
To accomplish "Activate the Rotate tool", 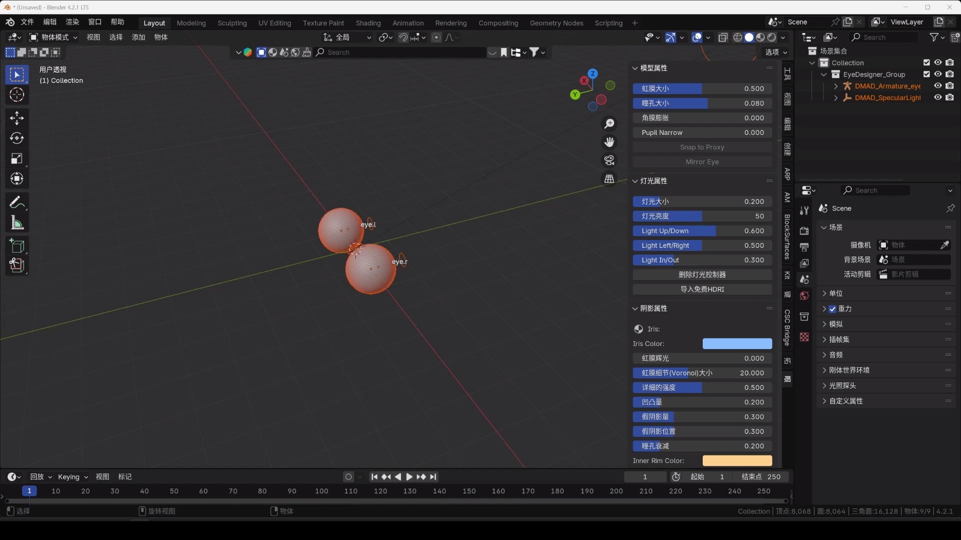I will [17, 138].
